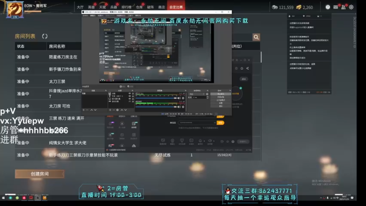Open the red taskbar application icon

24,198
